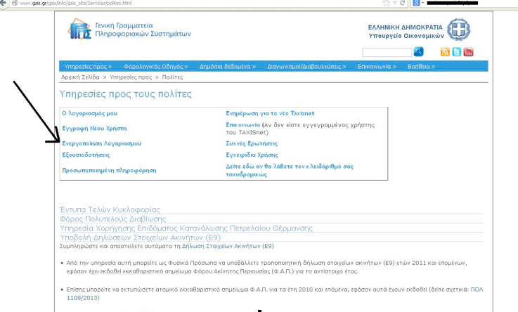
Task: Open the Συχνές Ερωτήσεις link
Action: coord(252,143)
